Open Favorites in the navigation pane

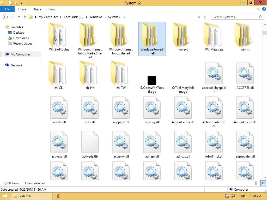(16, 27)
